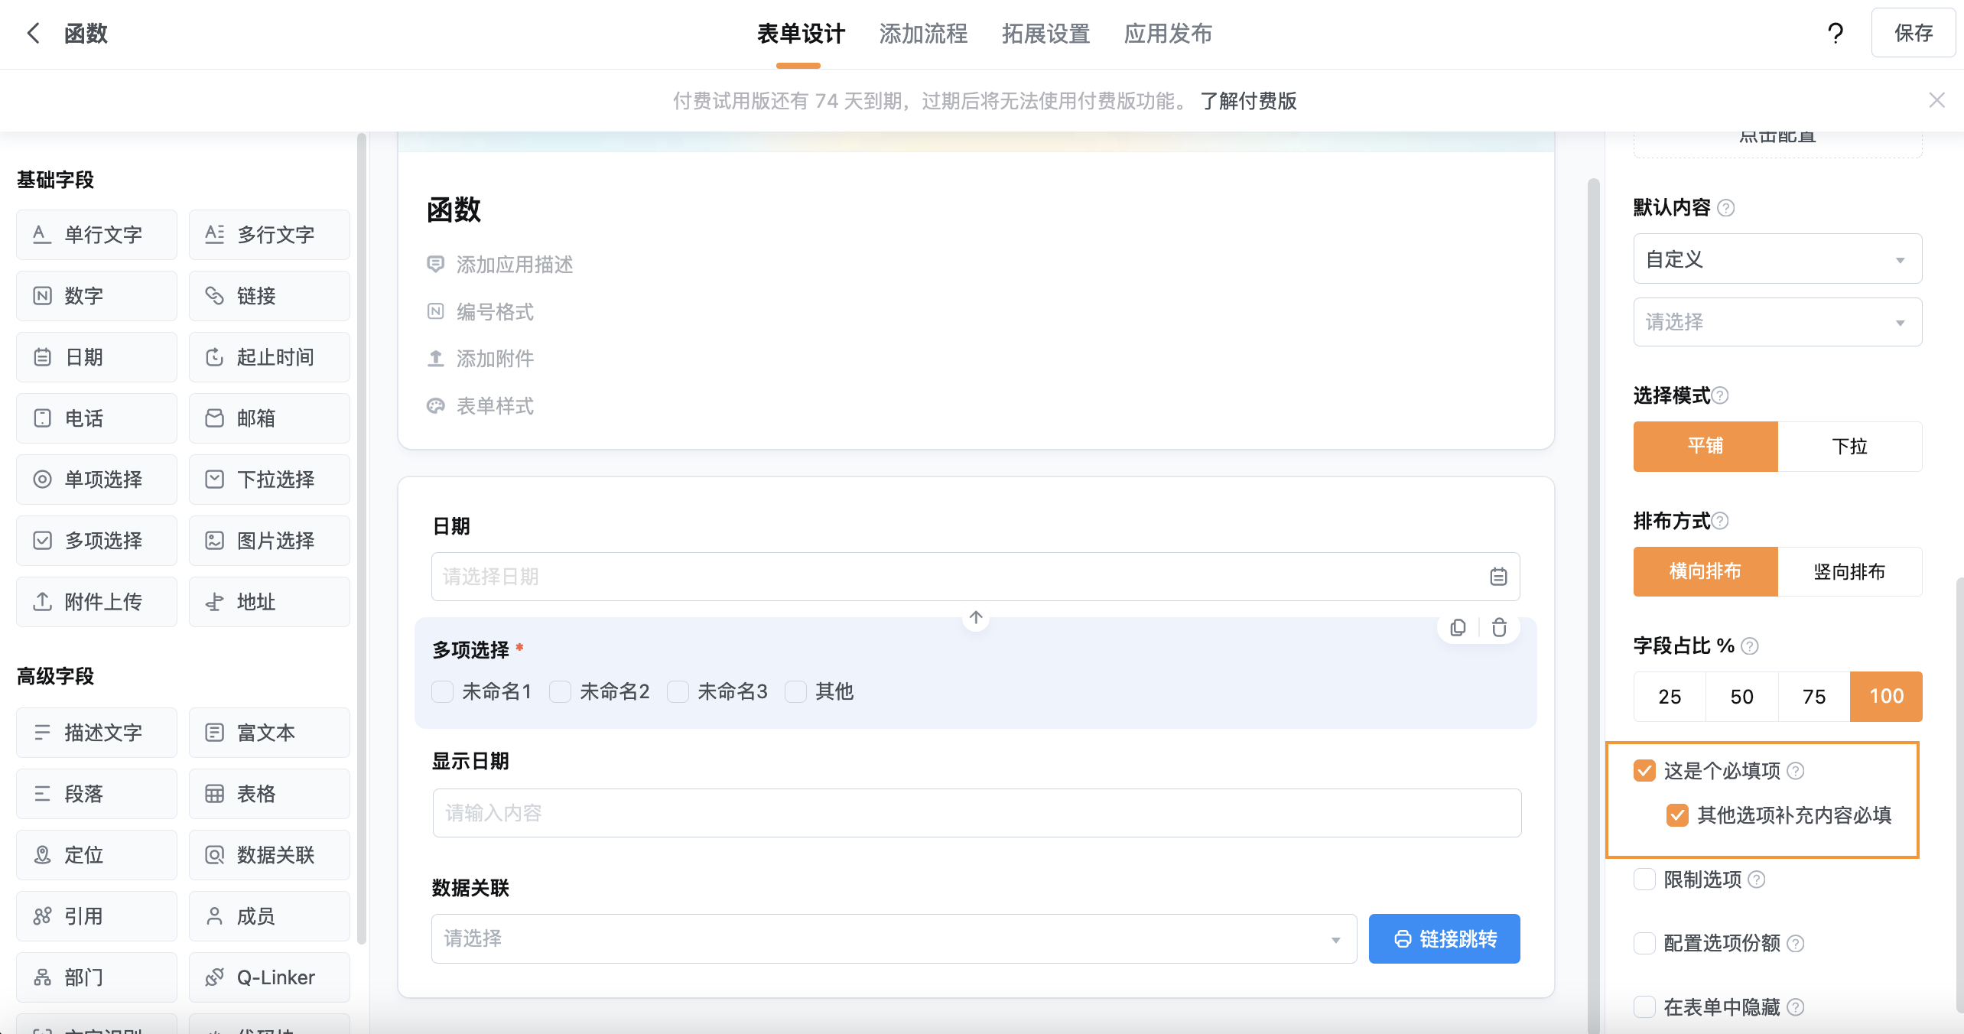Image resolution: width=1964 pixels, height=1034 pixels.
Task: Add the 多项选择 field from sidebar
Action: pos(96,540)
